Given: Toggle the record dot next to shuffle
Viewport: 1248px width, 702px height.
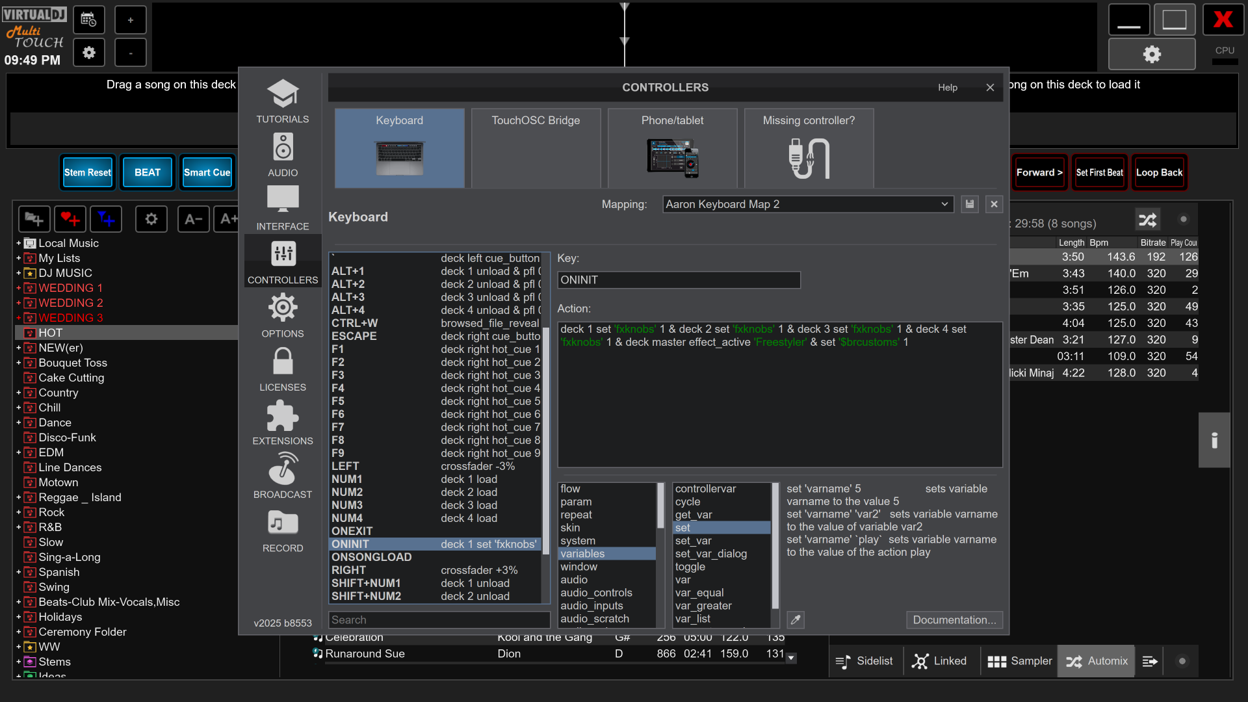Looking at the screenshot, I should pos(1183,220).
